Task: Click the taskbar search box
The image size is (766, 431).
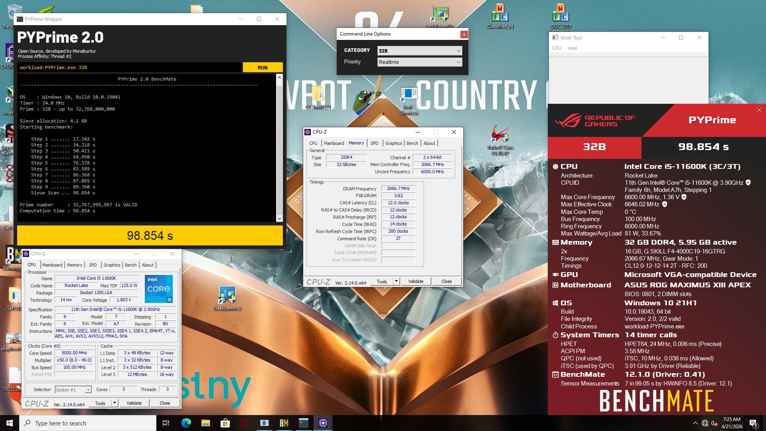Action: 88,423
